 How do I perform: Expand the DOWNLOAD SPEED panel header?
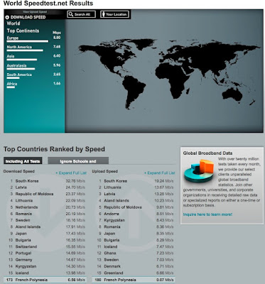point(28,17)
